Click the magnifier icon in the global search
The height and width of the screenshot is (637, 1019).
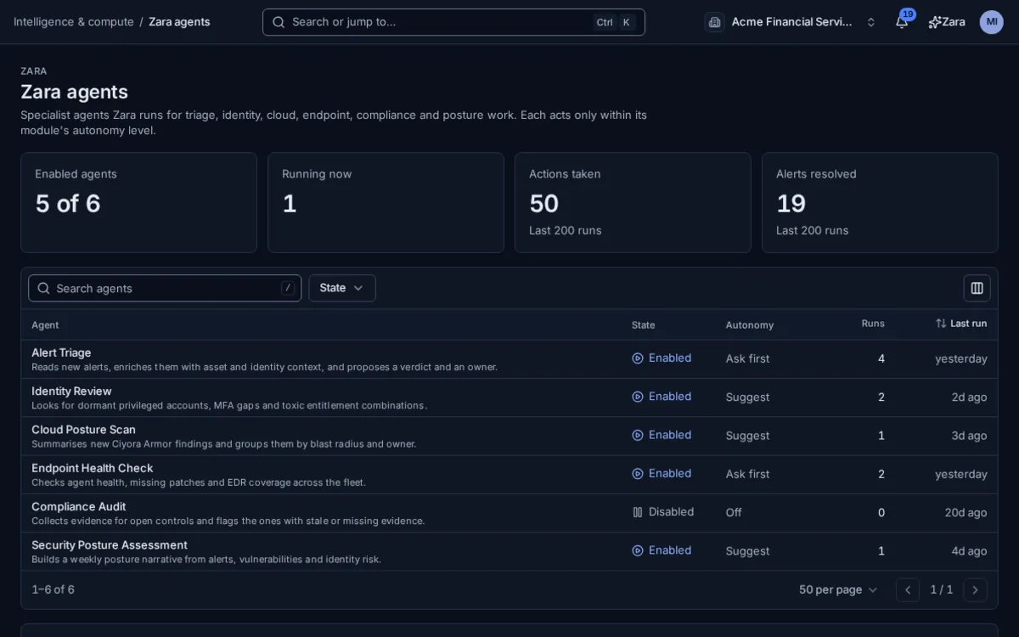coord(279,22)
